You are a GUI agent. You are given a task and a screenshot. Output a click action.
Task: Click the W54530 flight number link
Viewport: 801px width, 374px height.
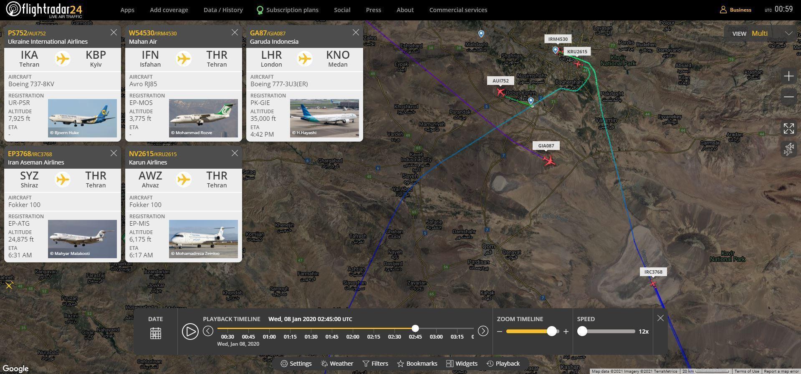coord(142,33)
